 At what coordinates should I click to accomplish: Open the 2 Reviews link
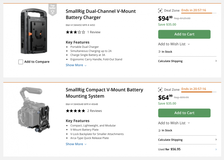(94, 111)
